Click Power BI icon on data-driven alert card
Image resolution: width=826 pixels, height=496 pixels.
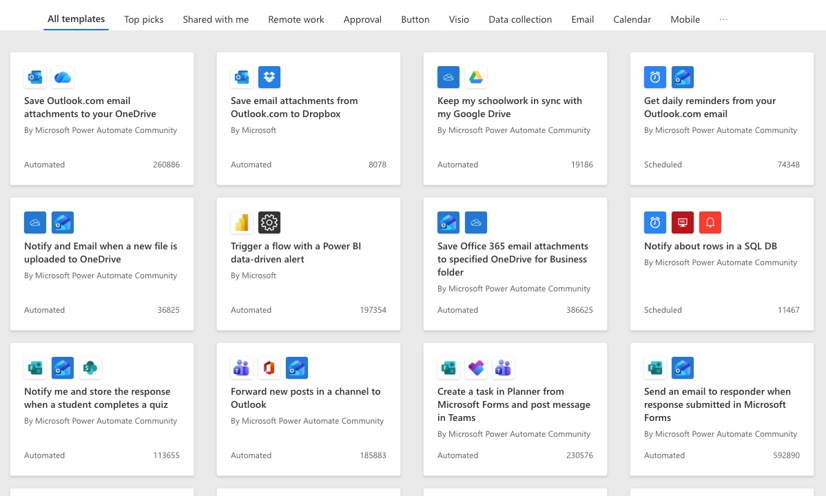(x=242, y=223)
